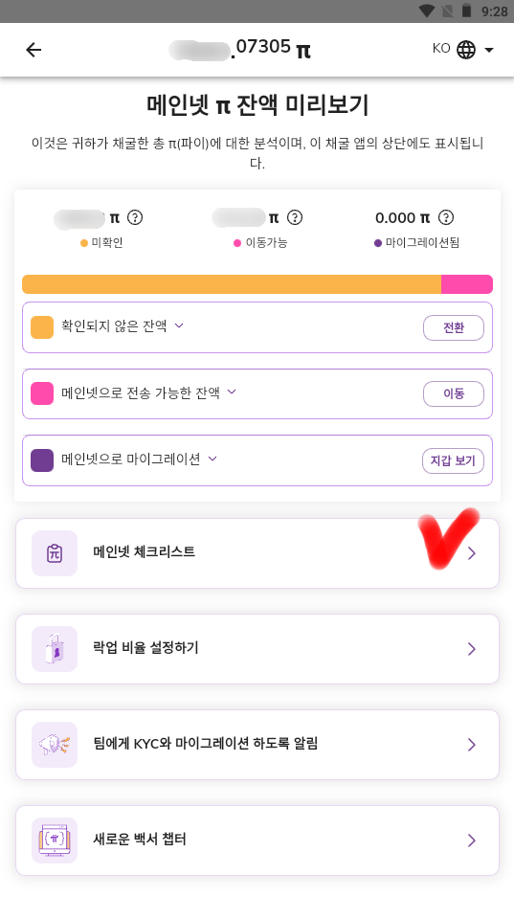Click the 지갑 보기 button

tap(454, 460)
